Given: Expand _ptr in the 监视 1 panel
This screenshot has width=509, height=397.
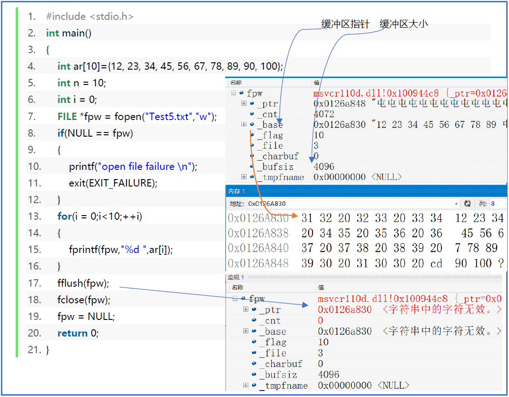Looking at the screenshot, I should tap(246, 309).
